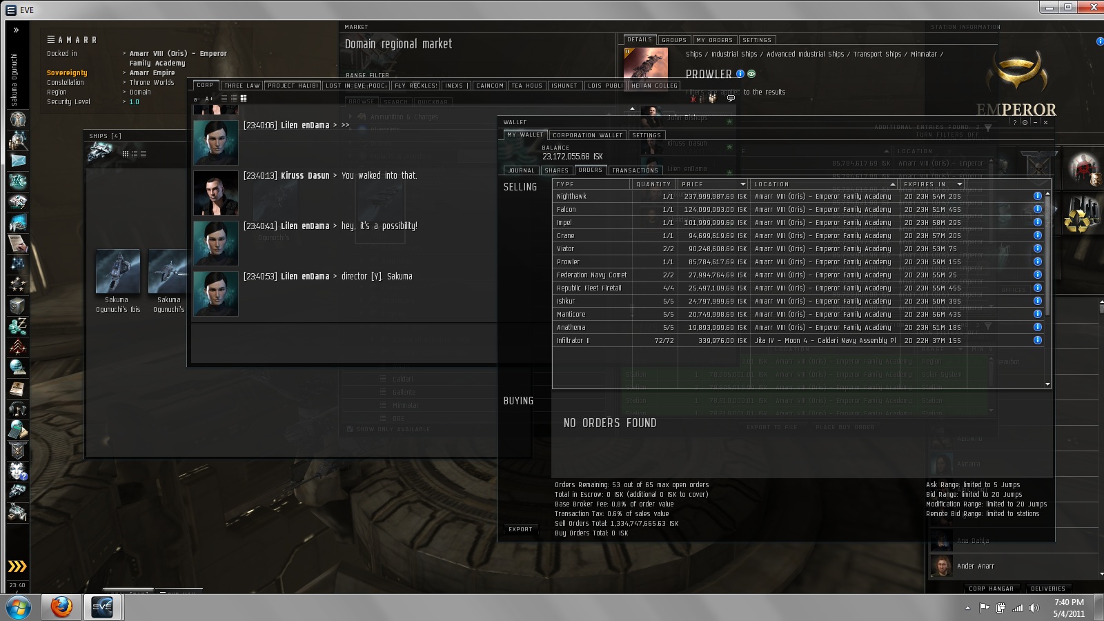Click the wallet orders list scrollbar
This screenshot has height=621, width=1104.
point(1047,257)
